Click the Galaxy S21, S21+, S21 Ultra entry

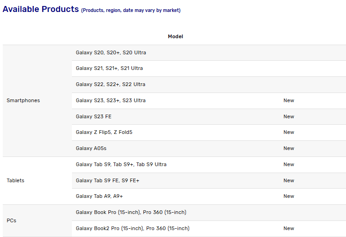(x=109, y=68)
